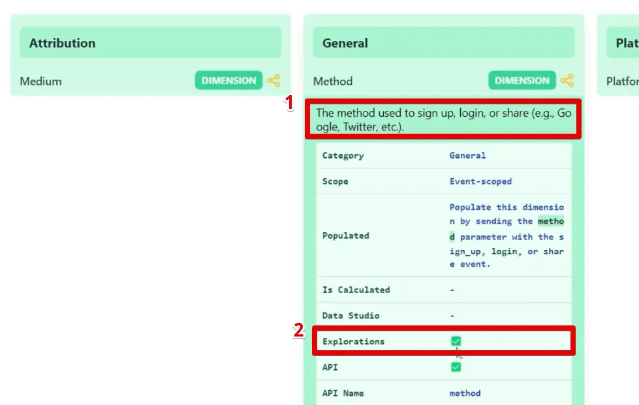Click the DIMENSION badge for Medium
The height and width of the screenshot is (405, 639).
point(228,81)
